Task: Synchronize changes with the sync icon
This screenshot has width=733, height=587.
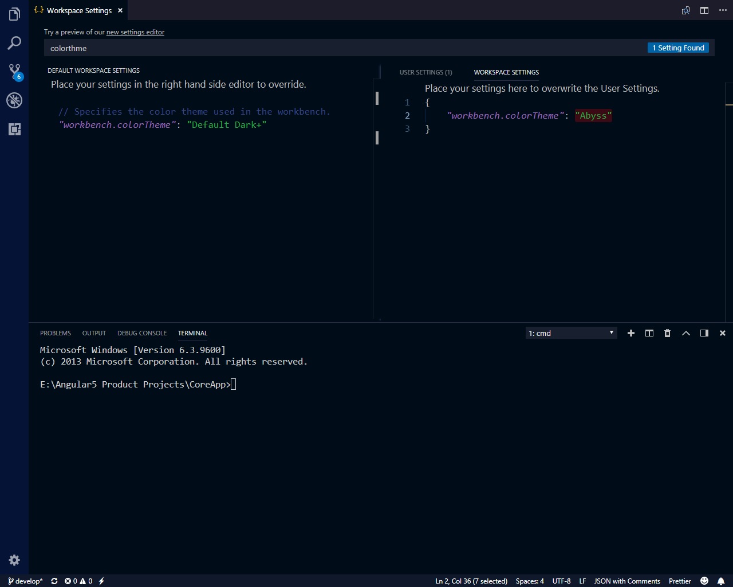Action: point(54,581)
